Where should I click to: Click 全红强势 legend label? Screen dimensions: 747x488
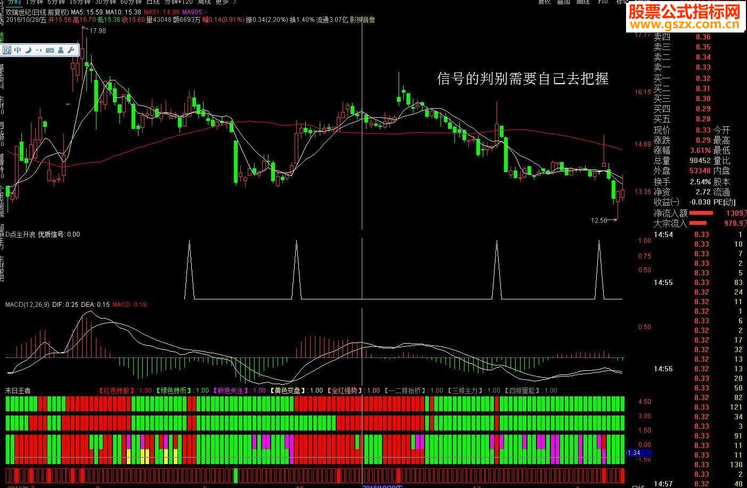[x=345, y=391]
